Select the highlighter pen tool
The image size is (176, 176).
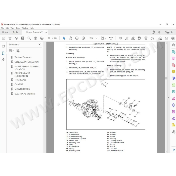coord(127,38)
